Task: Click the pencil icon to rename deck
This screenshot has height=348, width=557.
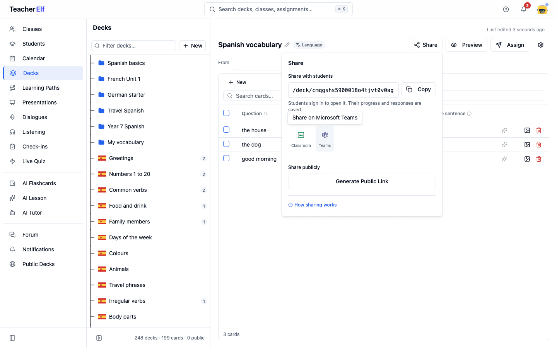Action: point(287,45)
